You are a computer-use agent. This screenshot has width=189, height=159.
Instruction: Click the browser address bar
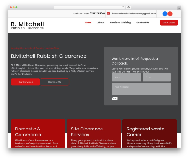click(90, 7)
